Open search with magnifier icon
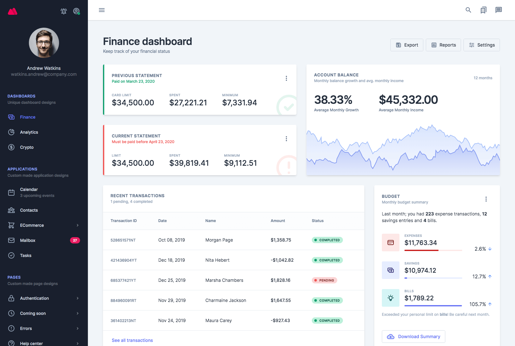 click(468, 10)
